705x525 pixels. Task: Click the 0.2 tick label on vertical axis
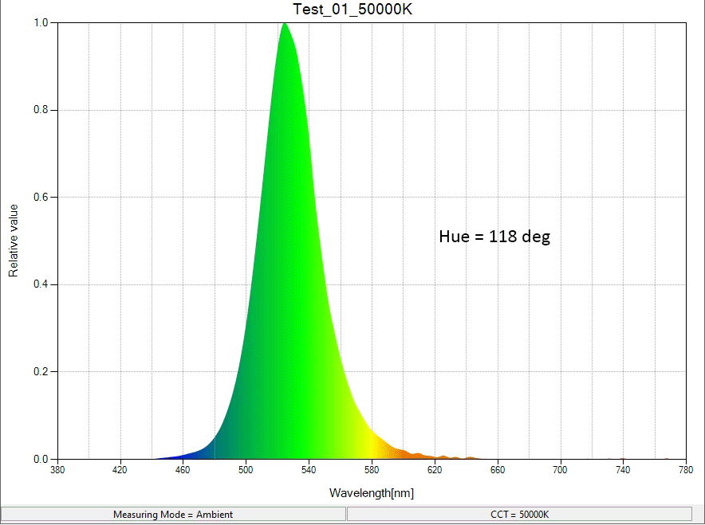point(41,372)
